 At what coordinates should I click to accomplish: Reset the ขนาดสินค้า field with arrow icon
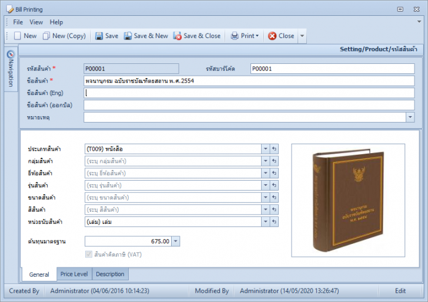click(274, 198)
